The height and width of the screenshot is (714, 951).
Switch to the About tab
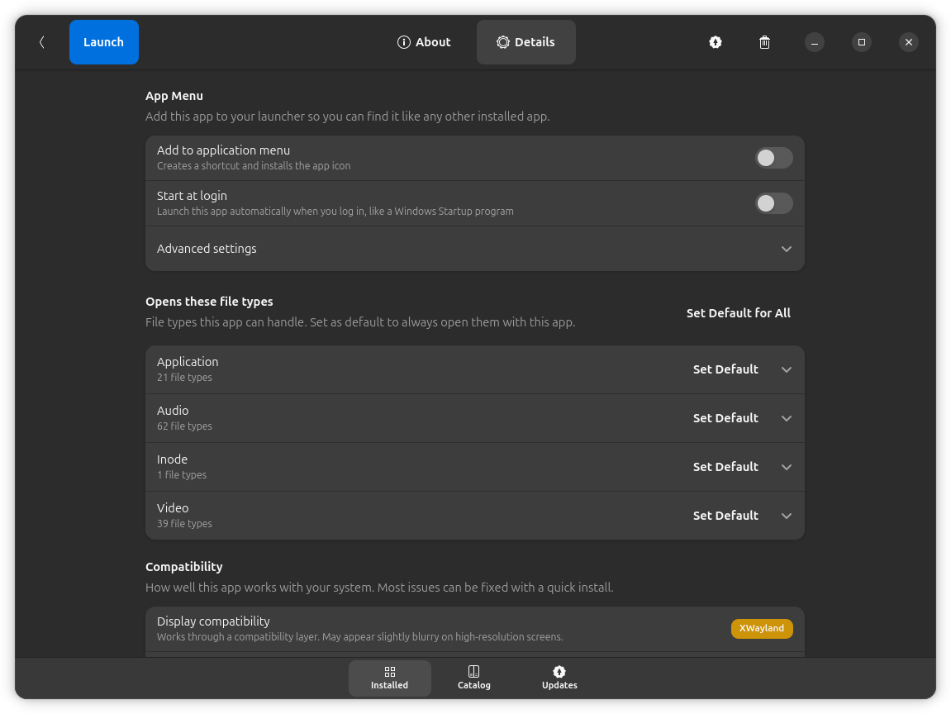click(x=424, y=42)
